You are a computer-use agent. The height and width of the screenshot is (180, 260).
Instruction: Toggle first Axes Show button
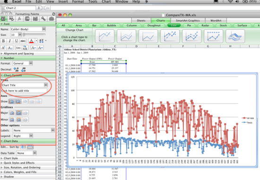pyautogui.click(x=12, y=101)
